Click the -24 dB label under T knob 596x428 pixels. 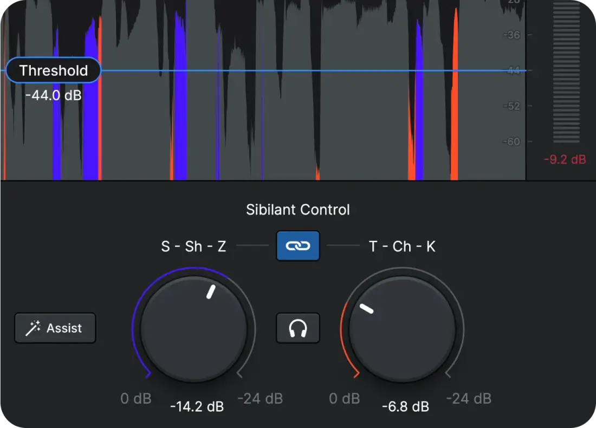[469, 399]
